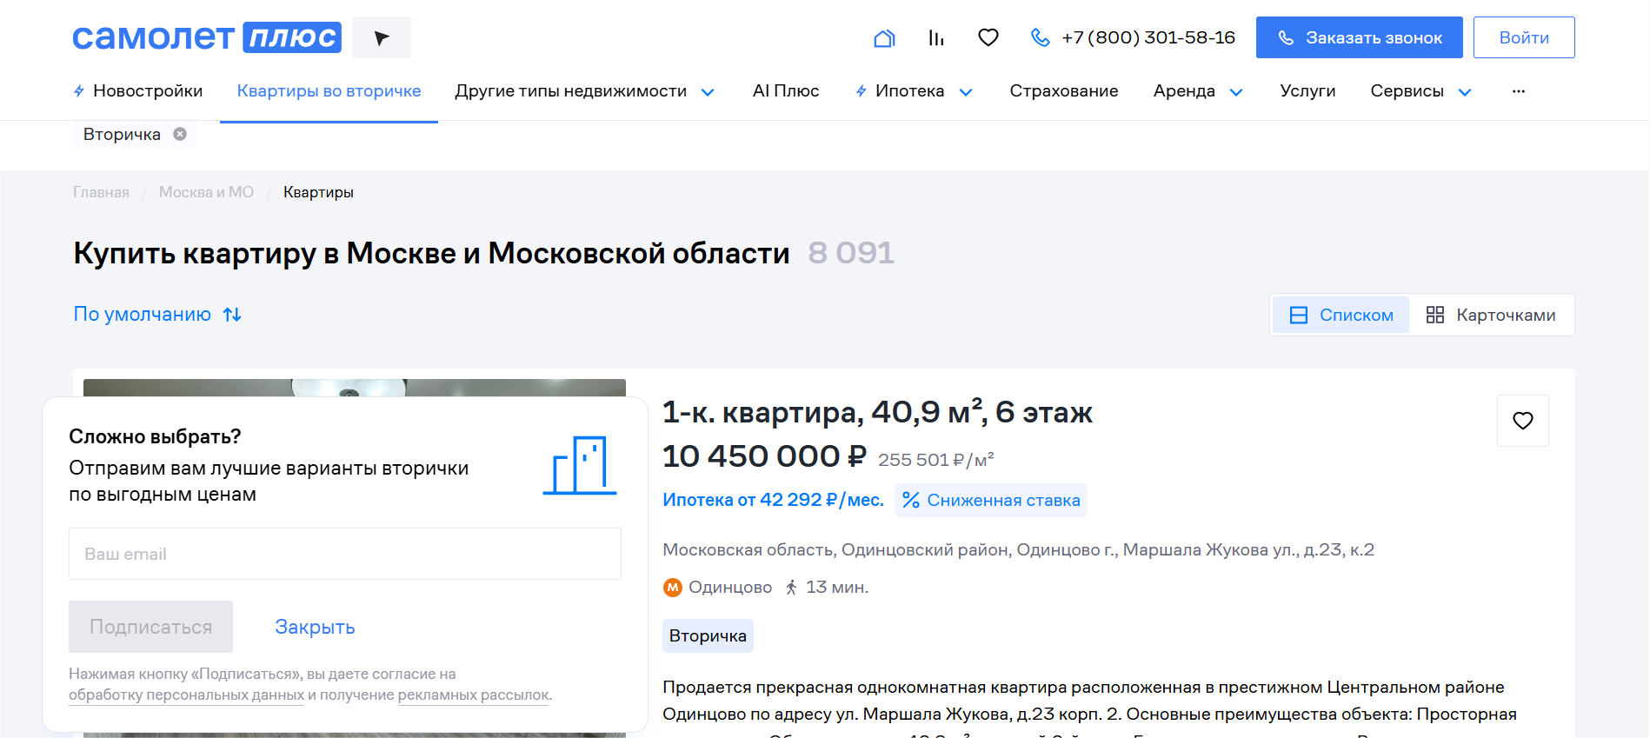Viewport: 1650px width, 738px height.
Task: Open Новостройки menu item
Action: 138,91
